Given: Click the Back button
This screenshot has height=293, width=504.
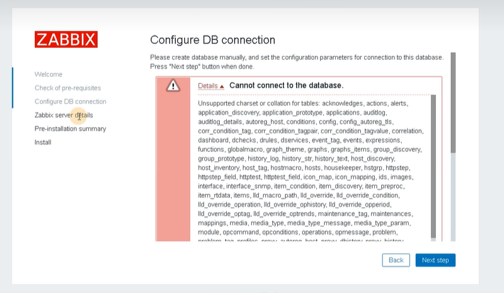Looking at the screenshot, I should tap(396, 260).
